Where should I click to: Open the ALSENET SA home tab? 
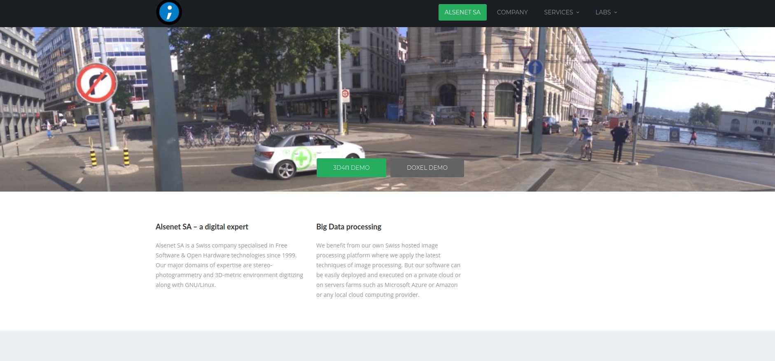[462, 12]
